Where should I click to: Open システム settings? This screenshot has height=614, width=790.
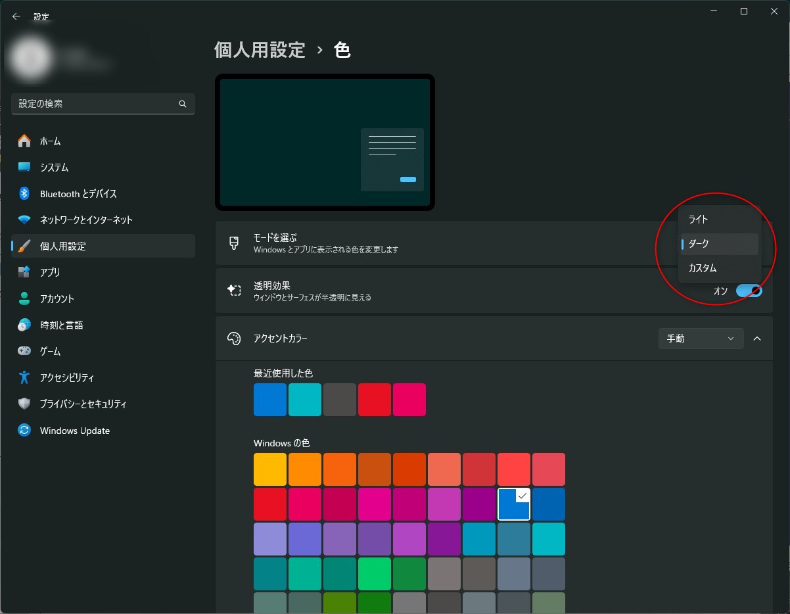103,167
